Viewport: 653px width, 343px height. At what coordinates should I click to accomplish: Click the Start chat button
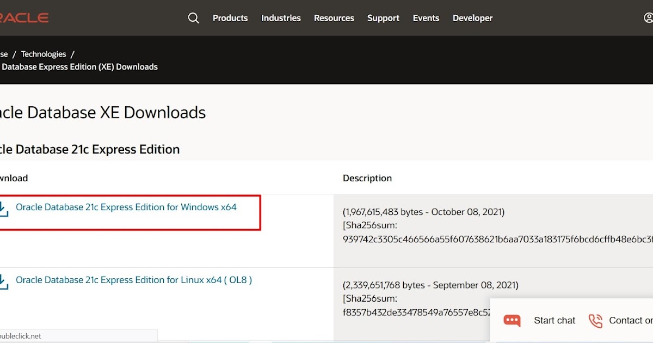554,321
